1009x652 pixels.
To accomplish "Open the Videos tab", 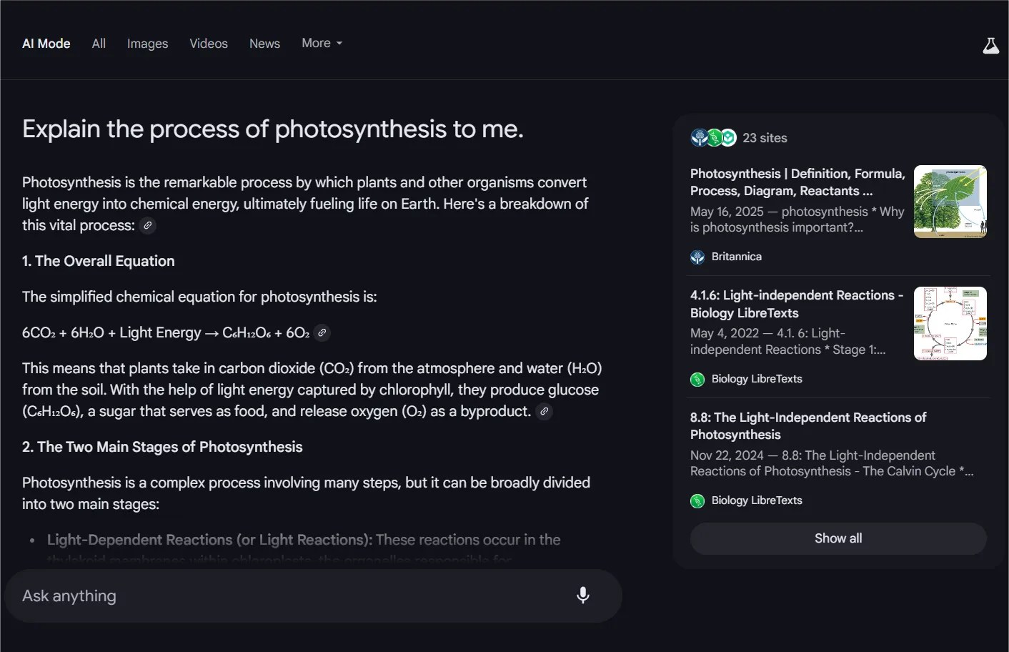I will pos(209,44).
